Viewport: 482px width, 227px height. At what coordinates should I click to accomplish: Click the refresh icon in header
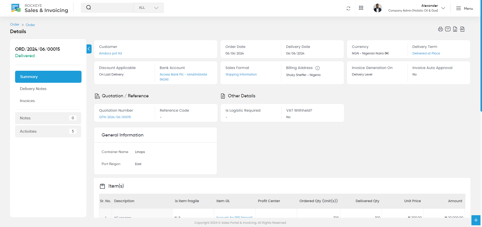click(348, 9)
